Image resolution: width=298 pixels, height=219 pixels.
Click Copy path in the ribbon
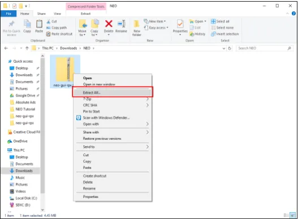[57, 28]
